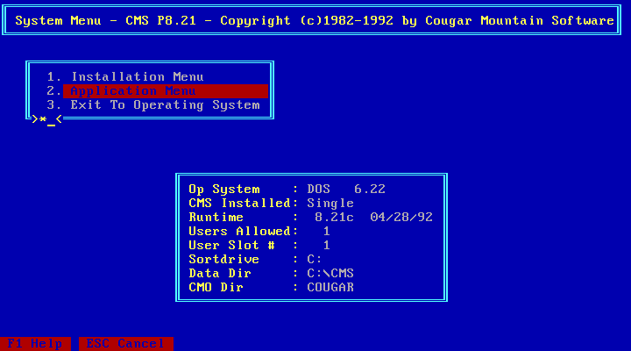Click the CMS Installed label

pos(239,203)
